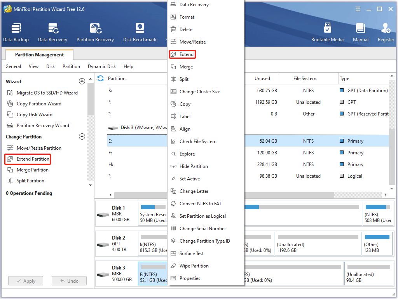
Task: Open the Dynamic Disk menu
Action: [x=101, y=66]
